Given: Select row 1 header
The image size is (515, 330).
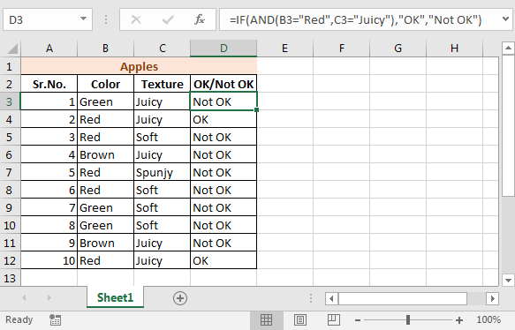Looking at the screenshot, I should pyautogui.click(x=10, y=66).
